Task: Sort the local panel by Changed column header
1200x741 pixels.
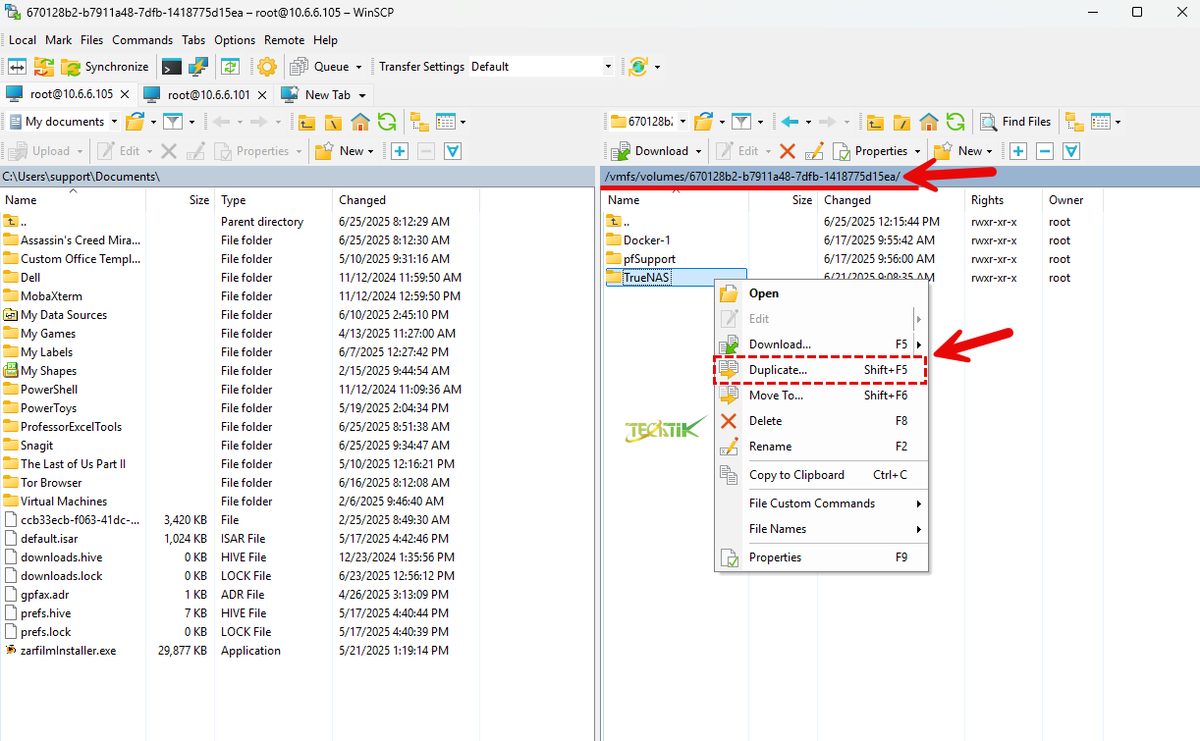Action: [x=406, y=200]
